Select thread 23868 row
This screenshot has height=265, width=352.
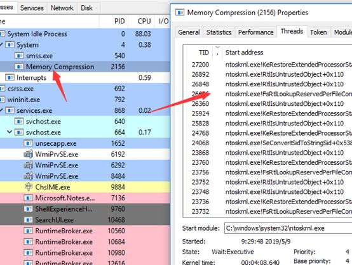click(267, 153)
